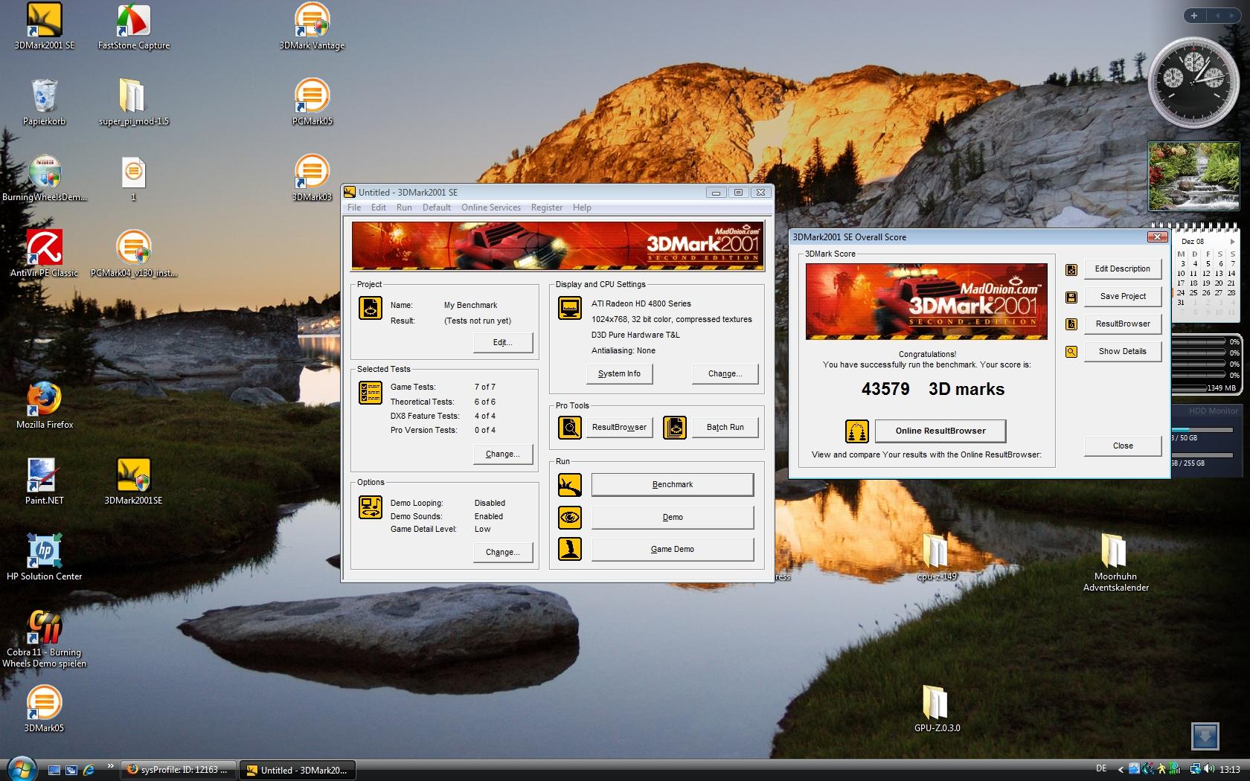Click the taskbar clock showing 13:13
The image size is (1250, 781).
[x=1230, y=769]
